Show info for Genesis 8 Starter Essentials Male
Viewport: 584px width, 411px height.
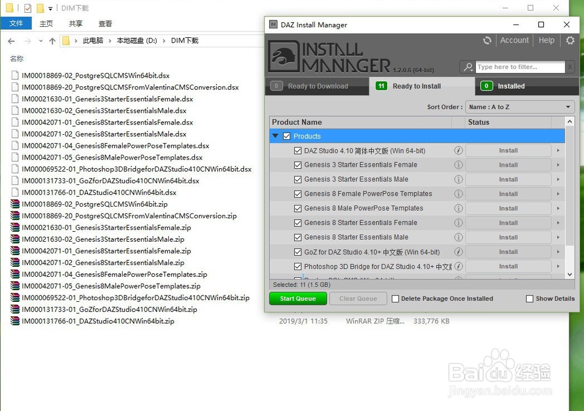point(458,238)
